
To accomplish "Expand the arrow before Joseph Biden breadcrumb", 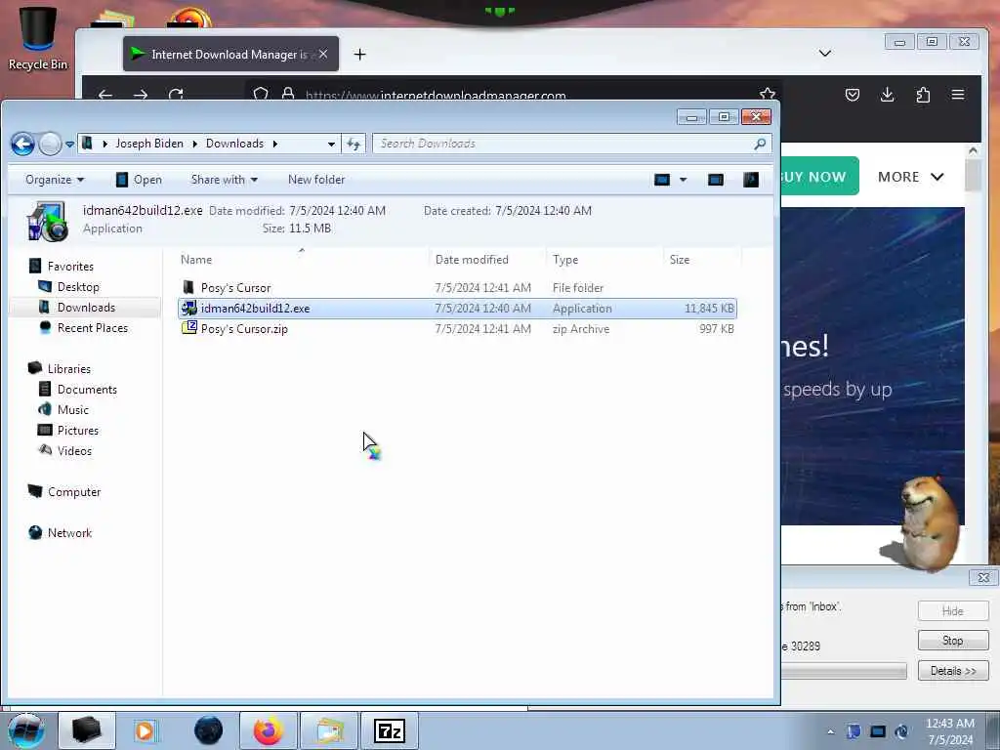I will (x=104, y=145).
